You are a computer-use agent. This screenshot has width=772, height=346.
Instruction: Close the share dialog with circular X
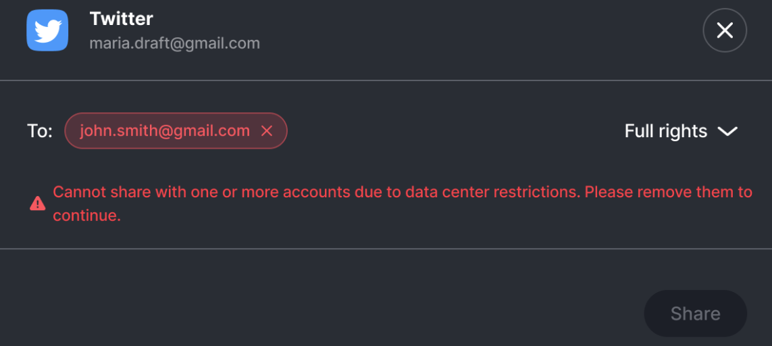[x=725, y=30]
